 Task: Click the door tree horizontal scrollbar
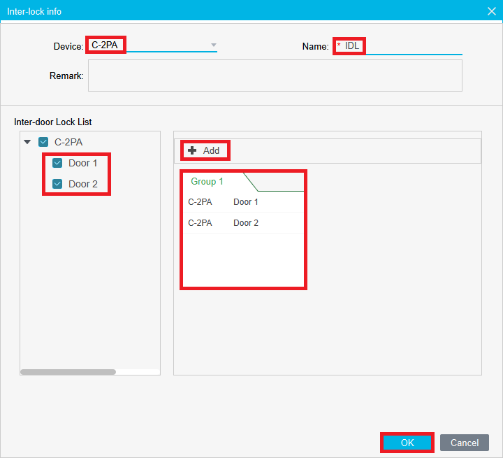[x=68, y=372]
